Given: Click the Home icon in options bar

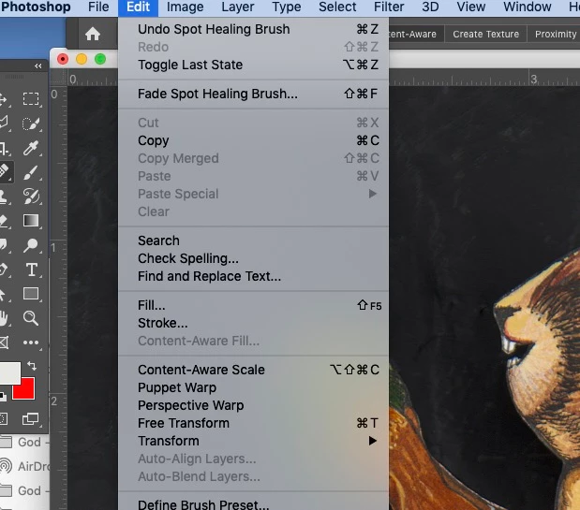Looking at the screenshot, I should (x=93, y=34).
